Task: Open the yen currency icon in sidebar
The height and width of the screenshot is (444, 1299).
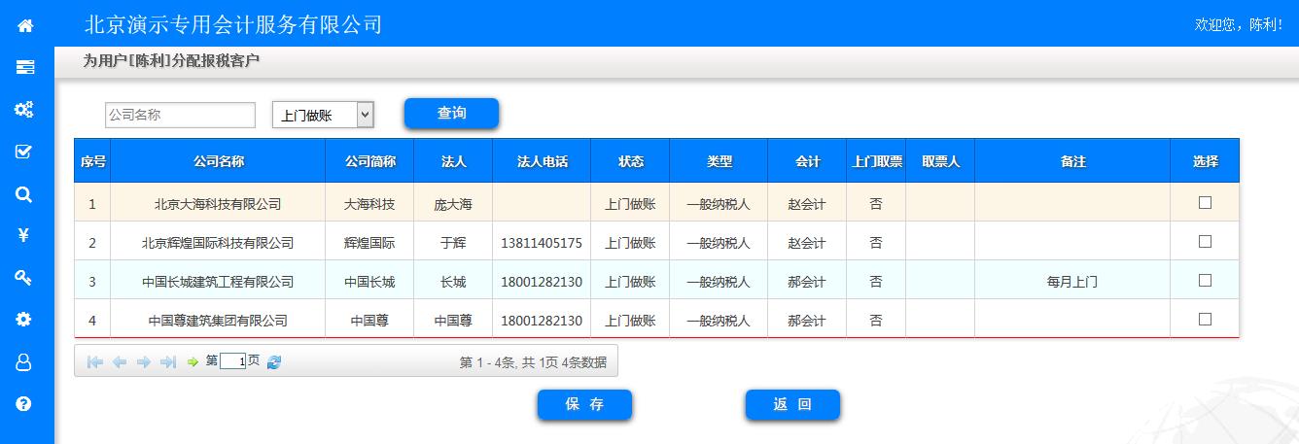Action: pyautogui.click(x=24, y=234)
